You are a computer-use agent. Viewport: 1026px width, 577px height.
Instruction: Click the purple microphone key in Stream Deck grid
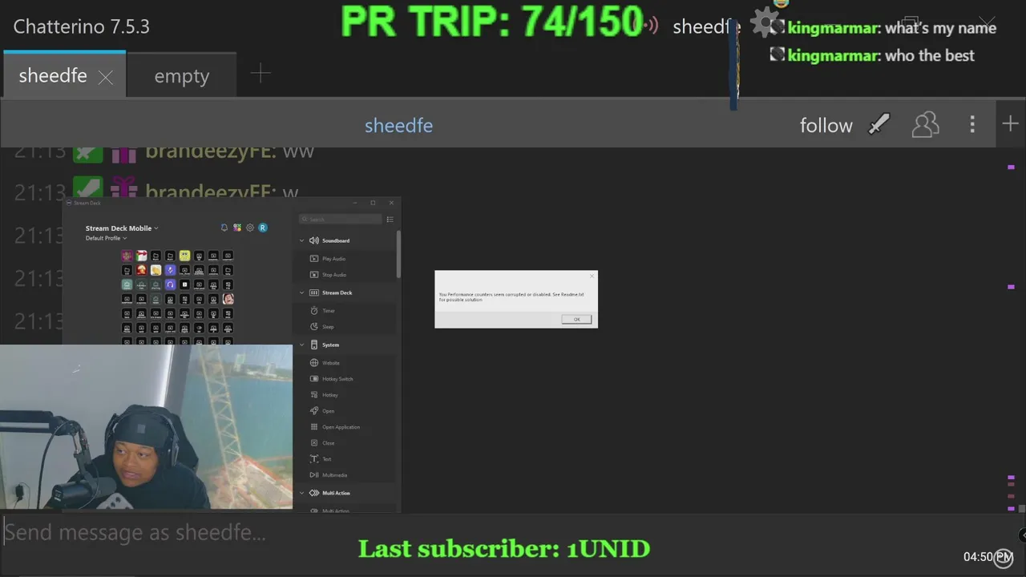coord(170,270)
